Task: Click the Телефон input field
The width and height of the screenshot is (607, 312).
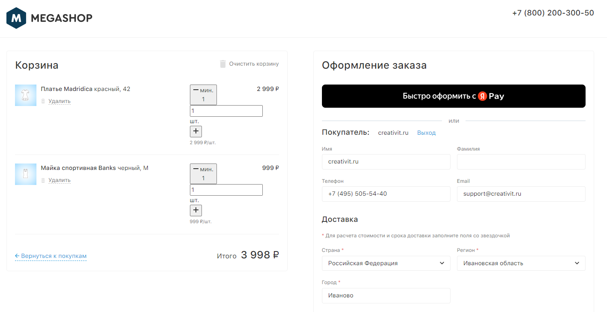Action: coord(386,194)
